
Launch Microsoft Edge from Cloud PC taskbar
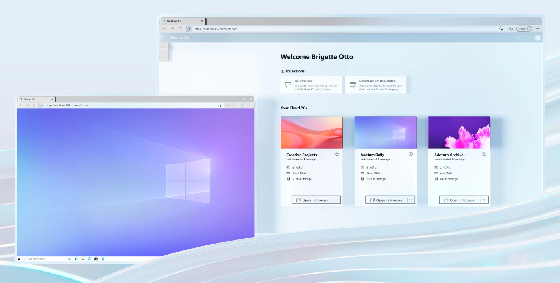(76, 259)
